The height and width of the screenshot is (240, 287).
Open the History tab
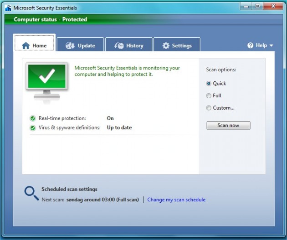pyautogui.click(x=128, y=45)
